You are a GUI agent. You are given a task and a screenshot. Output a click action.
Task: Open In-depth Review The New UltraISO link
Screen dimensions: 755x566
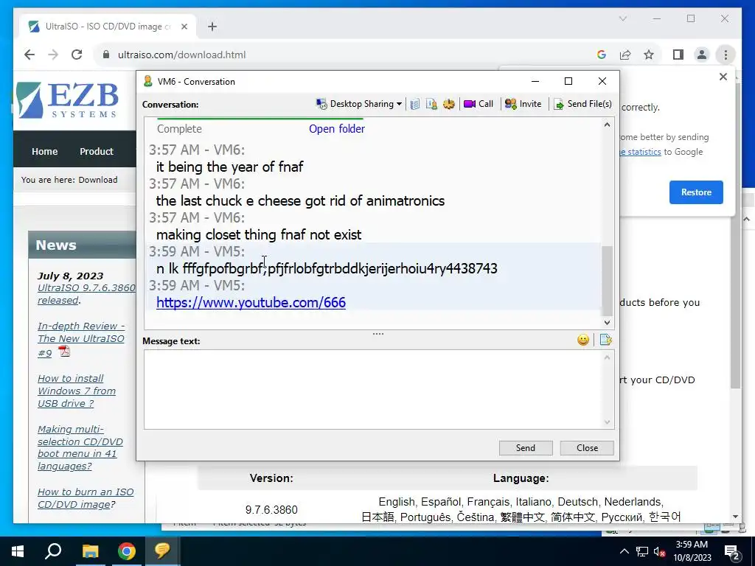point(81,339)
